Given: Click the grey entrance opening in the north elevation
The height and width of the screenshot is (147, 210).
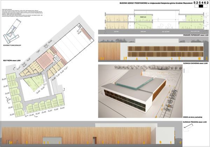Looking at the screenshot, I should 52,140.
